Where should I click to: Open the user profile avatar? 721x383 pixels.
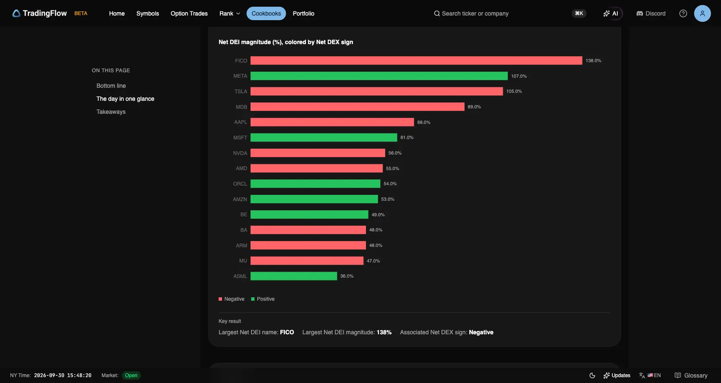[x=703, y=13]
